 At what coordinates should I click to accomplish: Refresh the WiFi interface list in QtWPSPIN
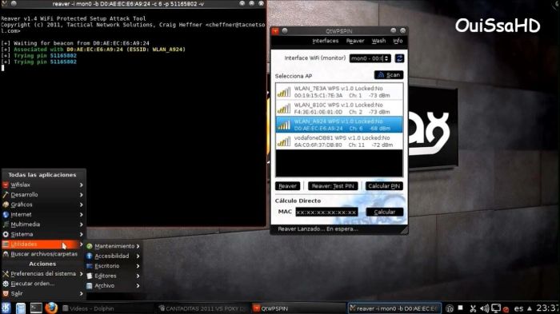399,58
